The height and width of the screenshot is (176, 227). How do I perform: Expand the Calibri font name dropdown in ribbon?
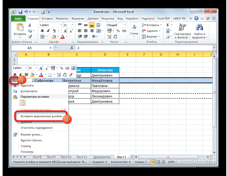(60, 25)
